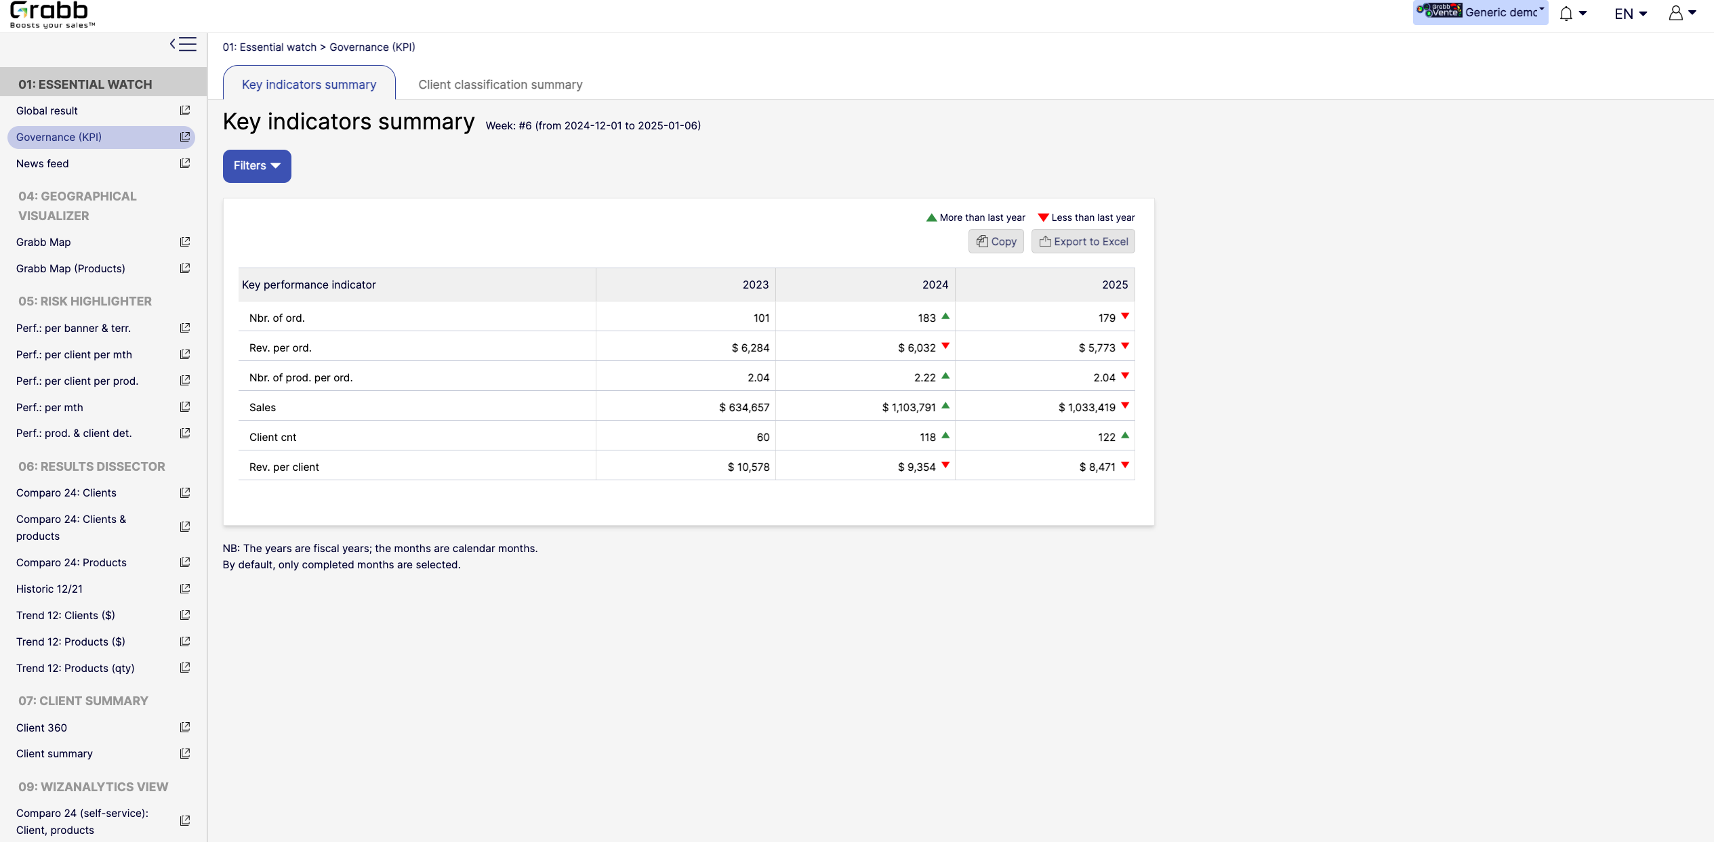Open the Essential watch breadcrumb link
Screen dimensions: 1714x842
(x=269, y=47)
